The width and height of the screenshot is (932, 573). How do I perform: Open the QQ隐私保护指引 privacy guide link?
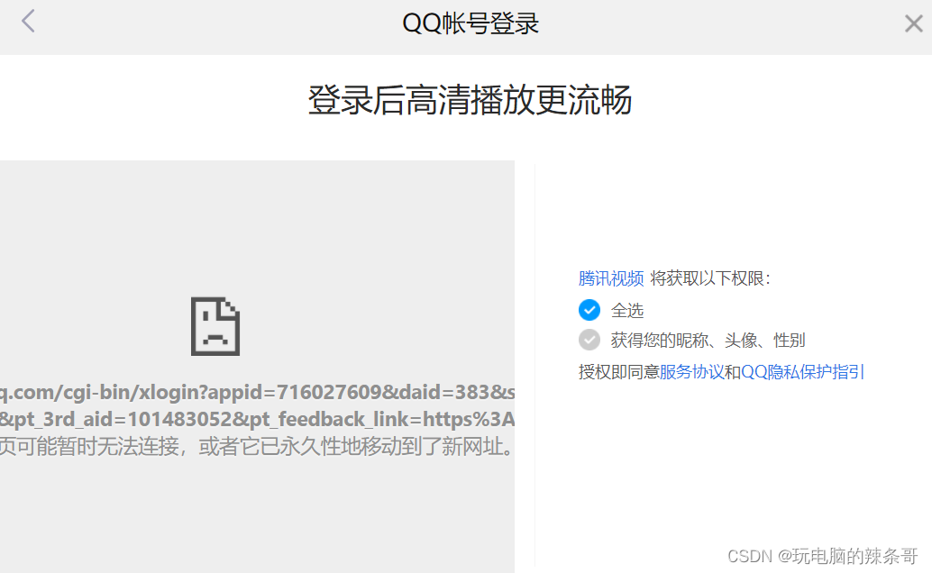pos(802,372)
